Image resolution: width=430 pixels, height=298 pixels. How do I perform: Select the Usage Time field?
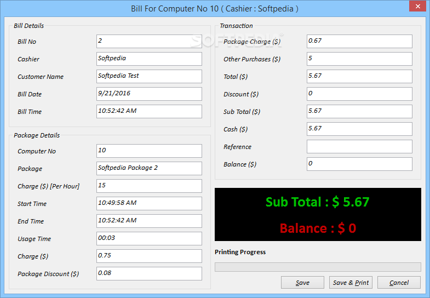coord(149,239)
